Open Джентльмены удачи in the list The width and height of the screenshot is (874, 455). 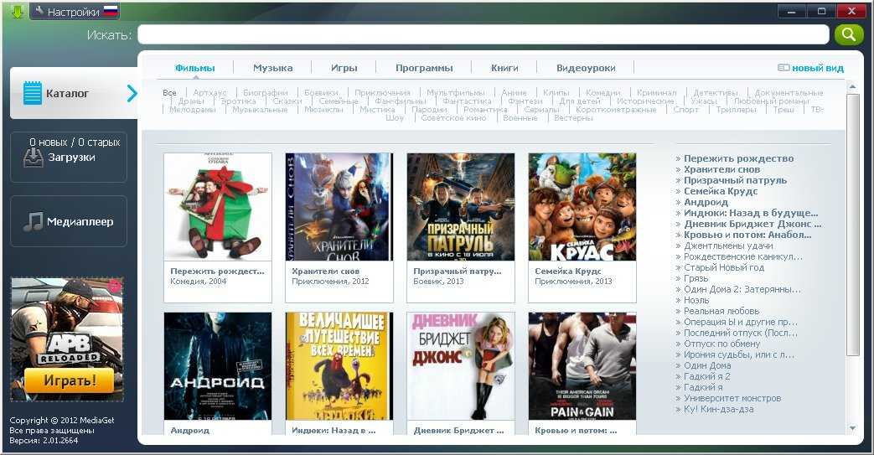[728, 246]
